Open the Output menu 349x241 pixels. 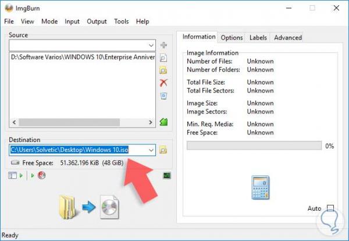tap(97, 22)
